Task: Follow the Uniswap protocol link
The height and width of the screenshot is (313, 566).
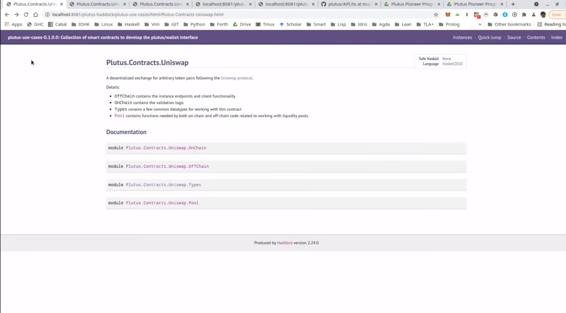Action: tap(237, 78)
